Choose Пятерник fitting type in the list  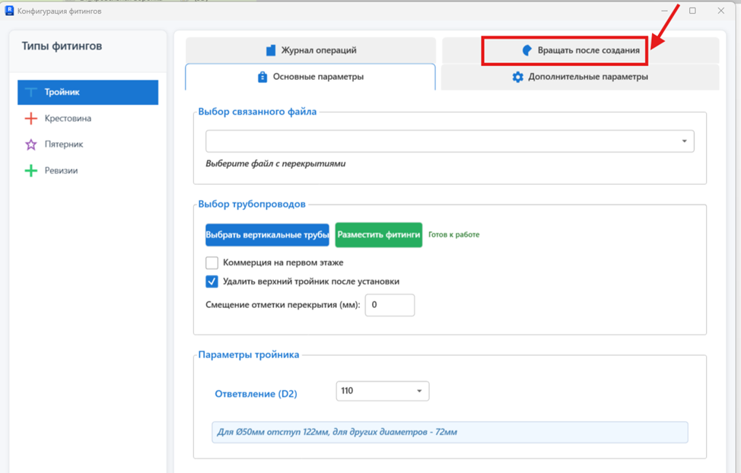coord(88,144)
